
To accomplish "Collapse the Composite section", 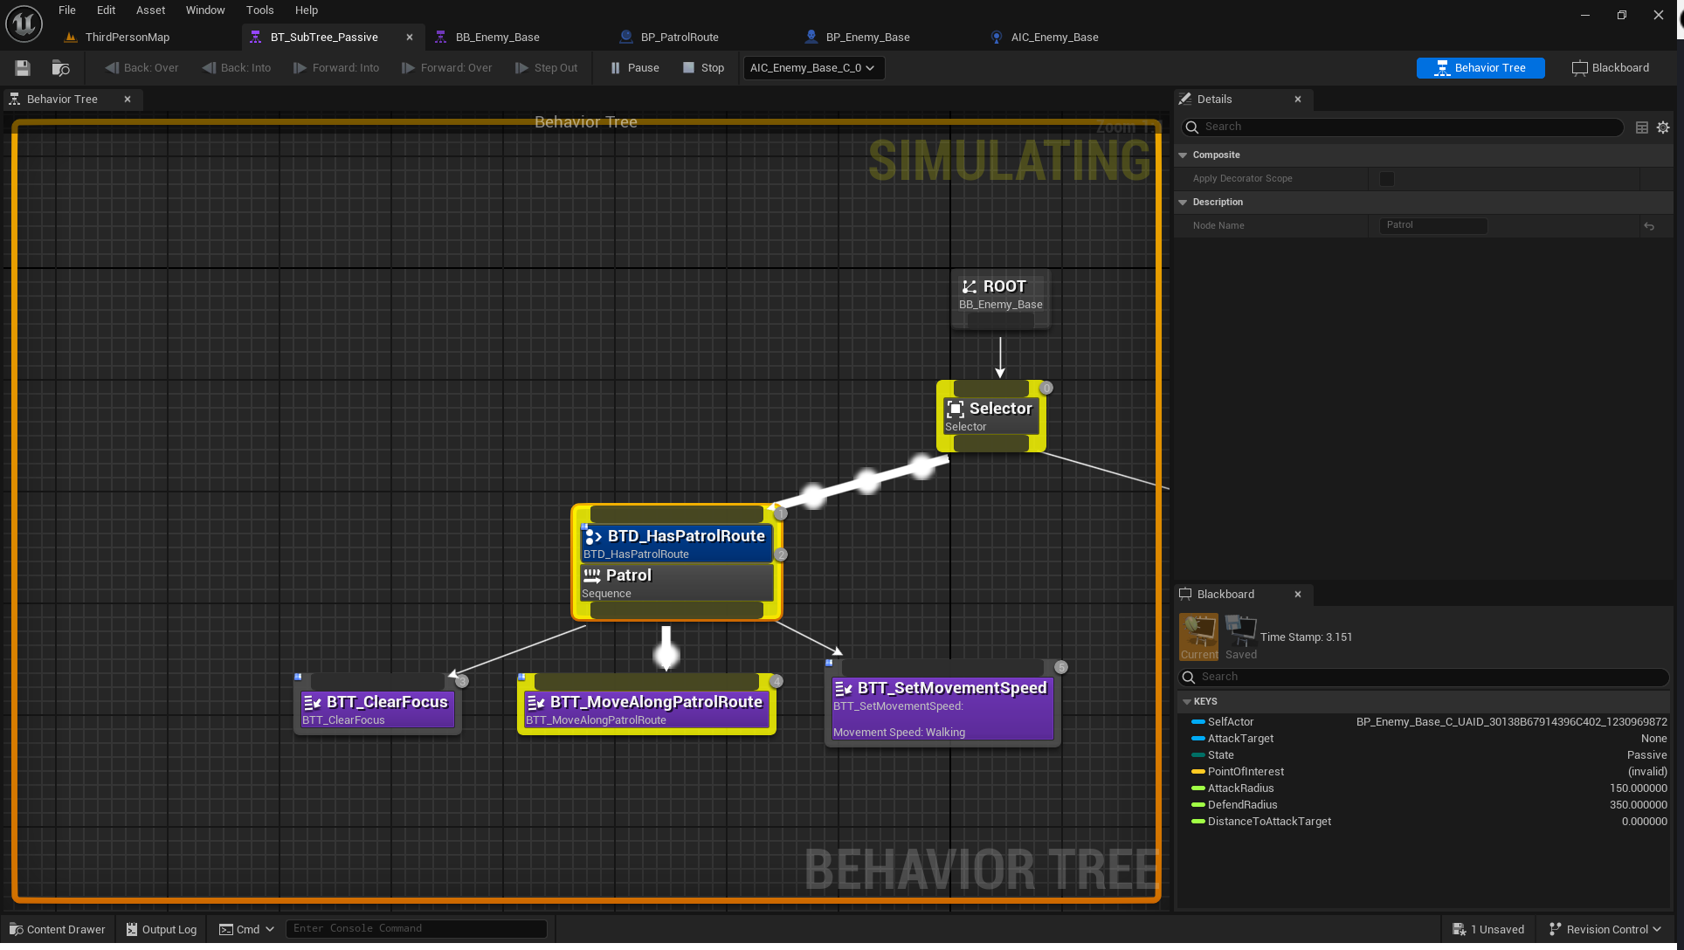I will pos(1183,155).
